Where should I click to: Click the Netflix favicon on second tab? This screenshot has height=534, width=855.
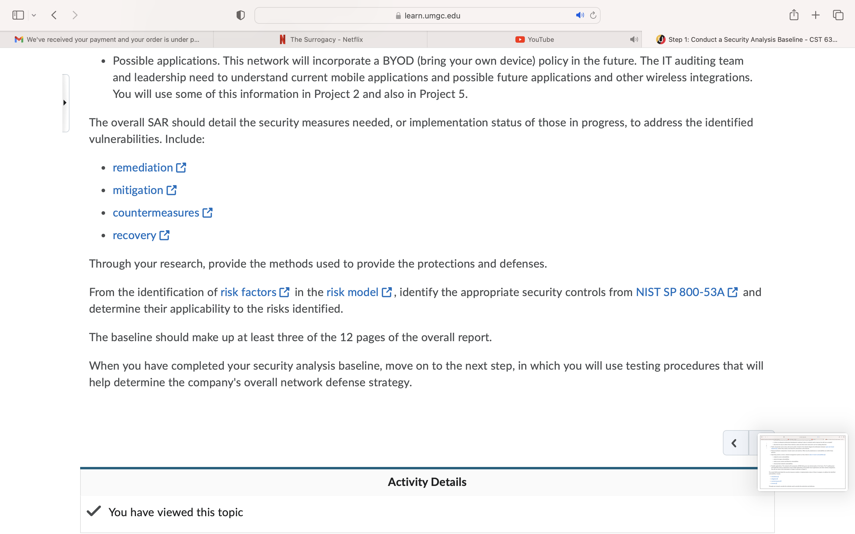tap(283, 39)
